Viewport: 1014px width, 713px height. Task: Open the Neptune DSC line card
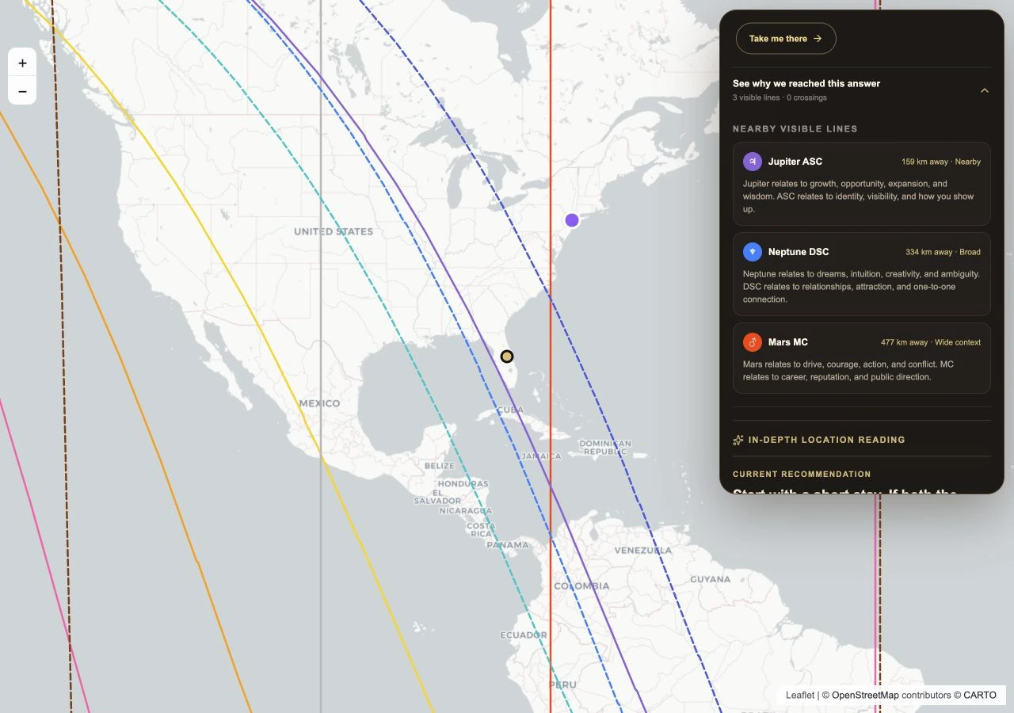tap(862, 274)
